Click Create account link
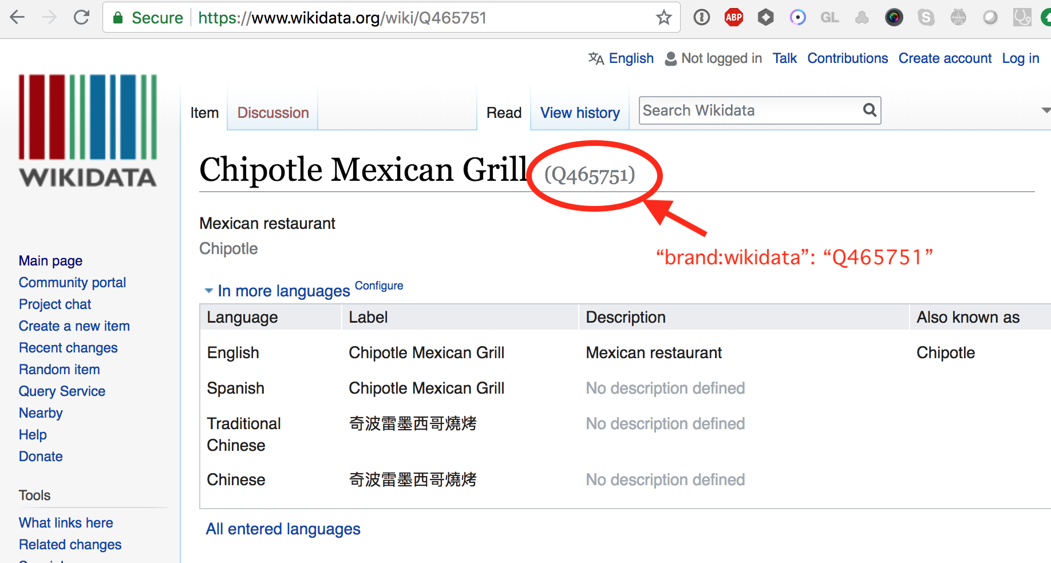This screenshot has width=1051, height=563. click(945, 58)
